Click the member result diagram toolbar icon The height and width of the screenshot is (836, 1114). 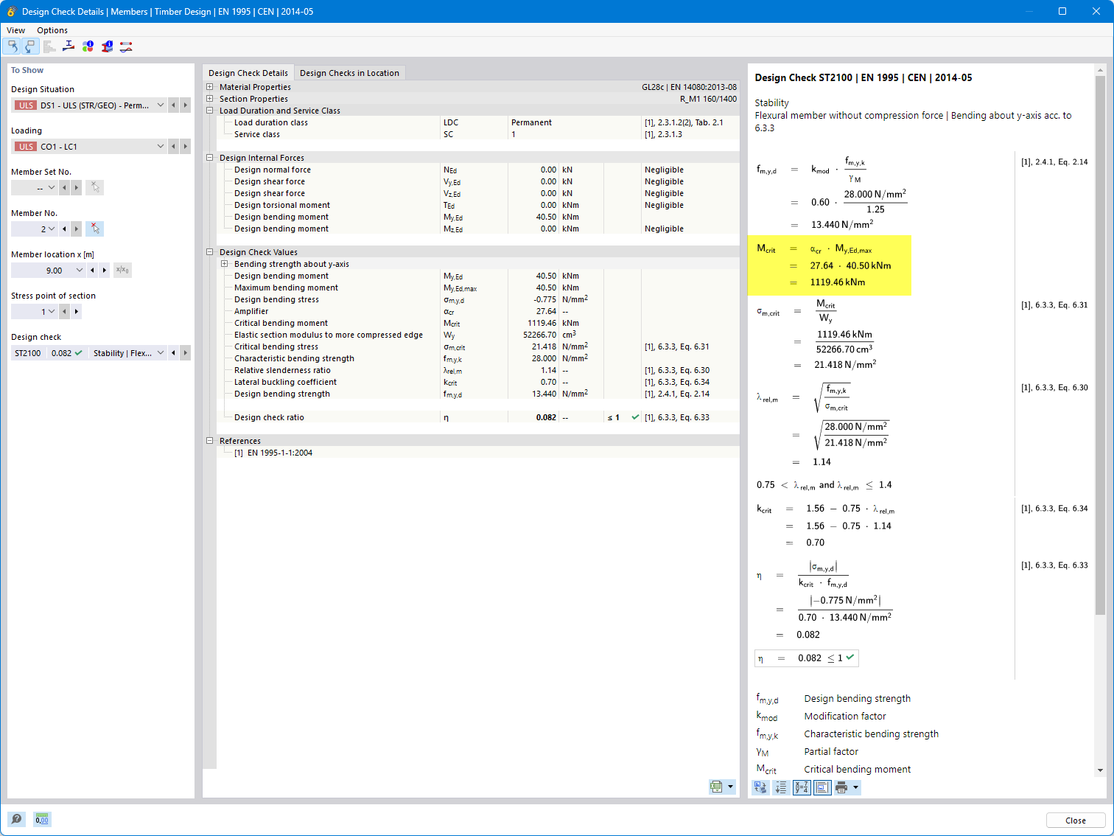[126, 46]
